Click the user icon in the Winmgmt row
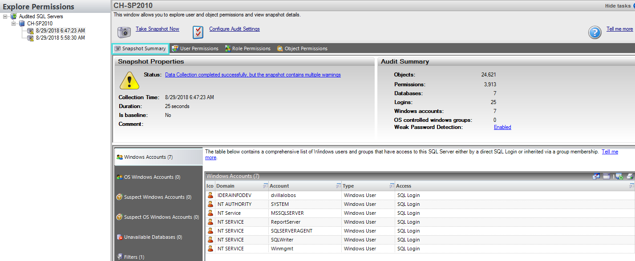This screenshot has height=261, width=635. 210,249
